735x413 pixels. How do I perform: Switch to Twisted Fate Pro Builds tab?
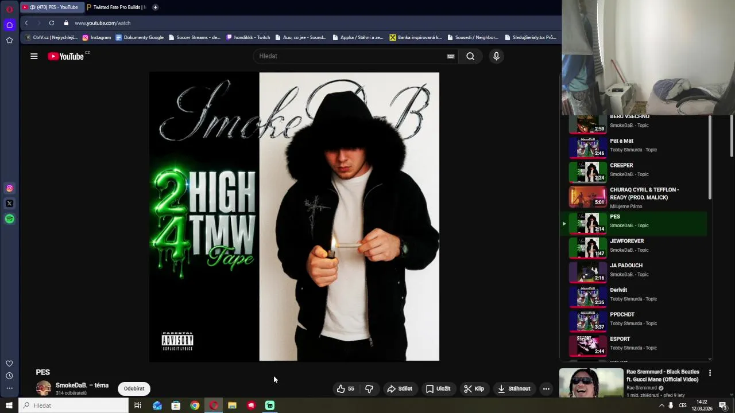point(116,7)
